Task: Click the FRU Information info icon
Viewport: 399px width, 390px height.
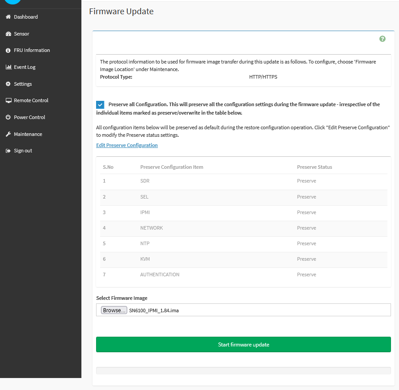Action: pos(8,51)
